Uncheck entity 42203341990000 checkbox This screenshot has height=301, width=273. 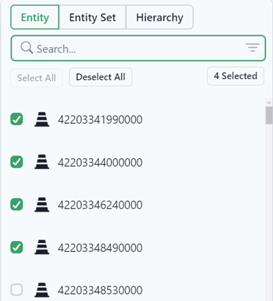pyautogui.click(x=17, y=119)
